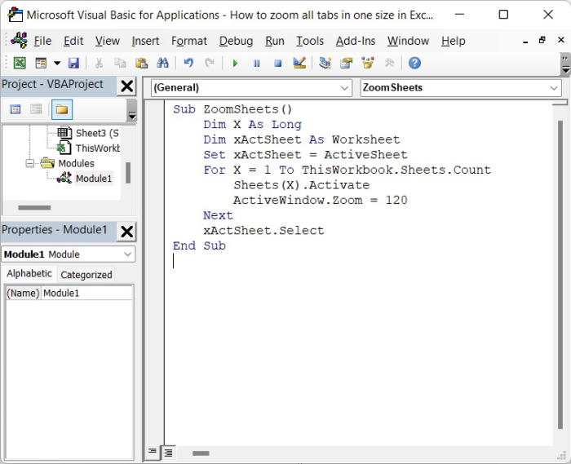Toggle Design Mode icon
Screen dimensions: 571x464
[x=299, y=64]
